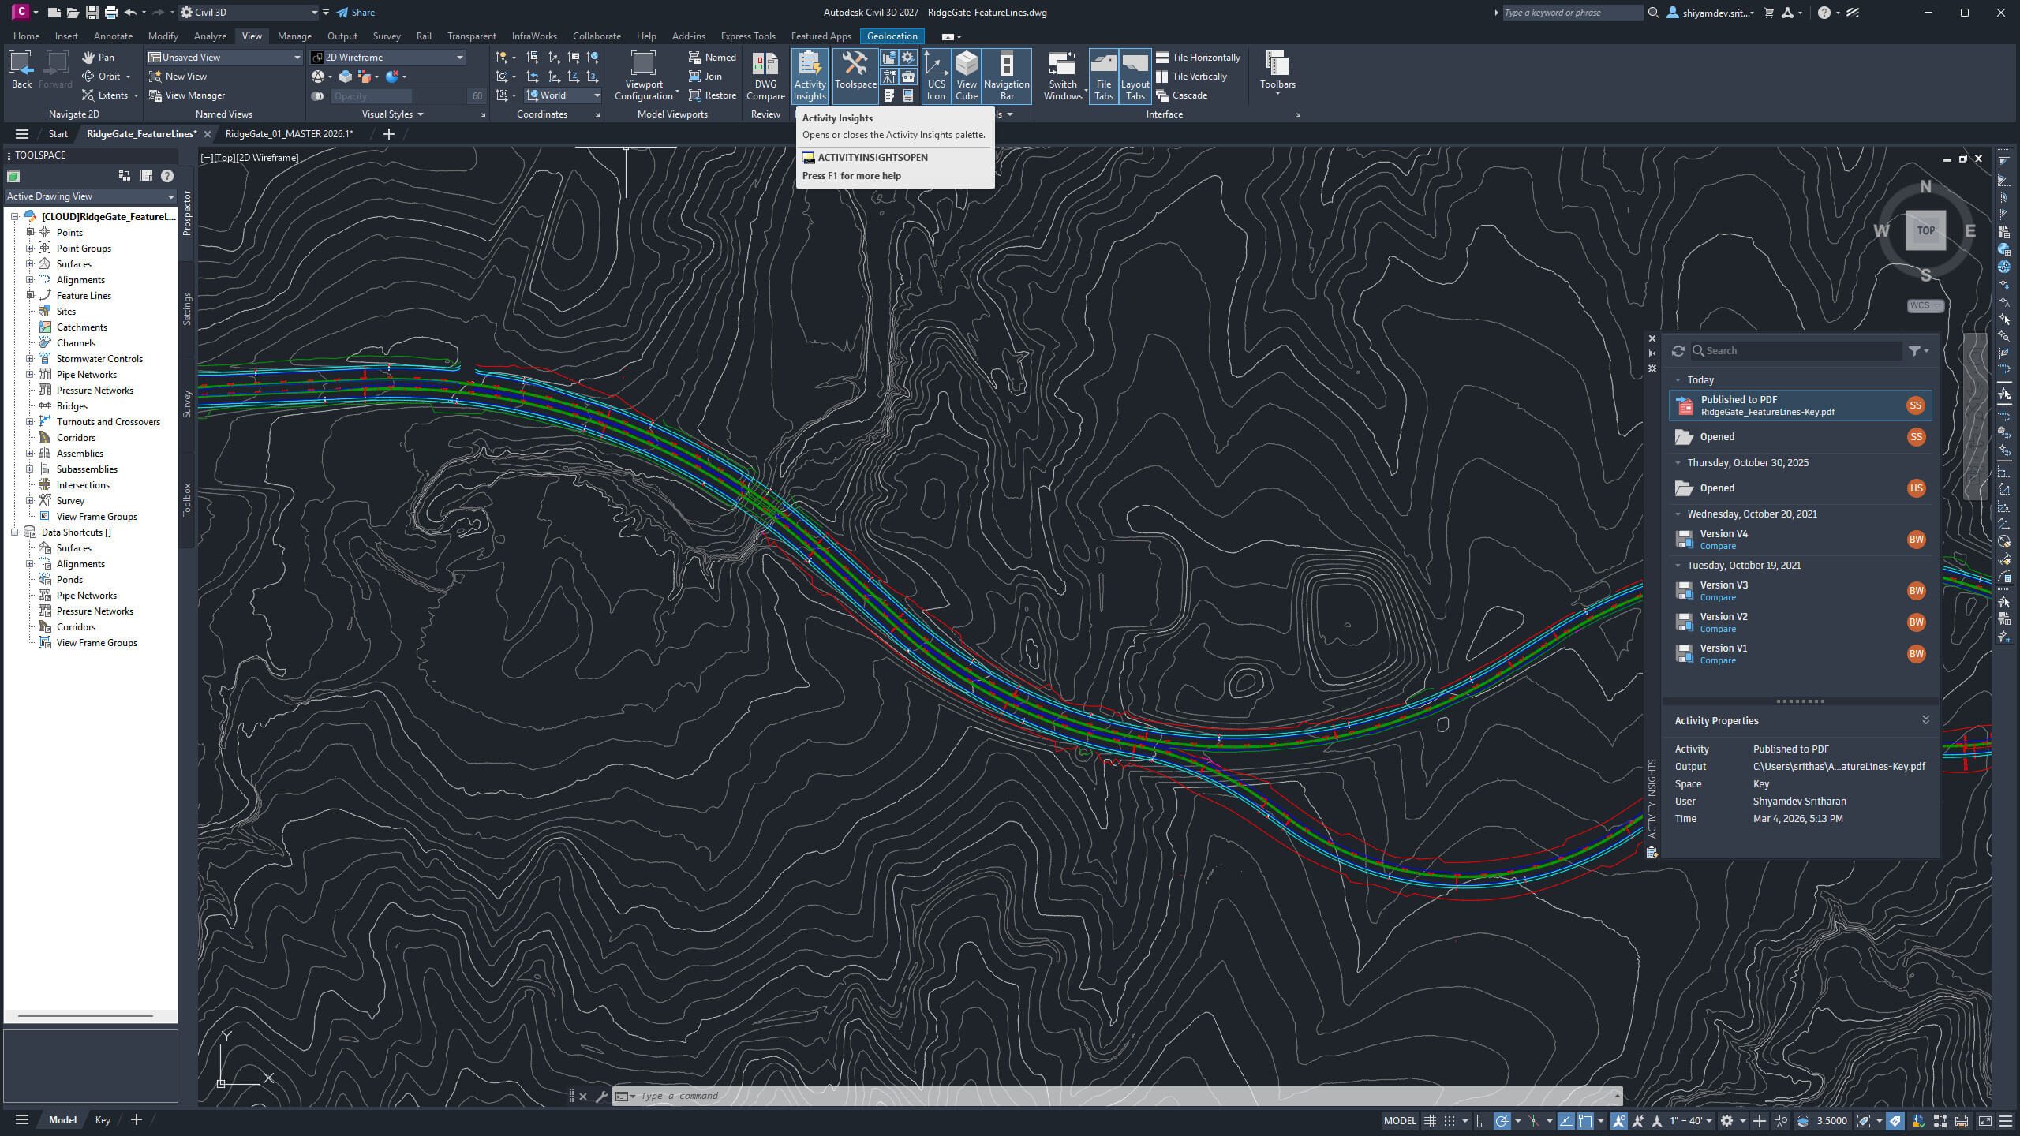Toggle polar tracking in status bar
The width and height of the screenshot is (2020, 1136).
point(1502,1121)
